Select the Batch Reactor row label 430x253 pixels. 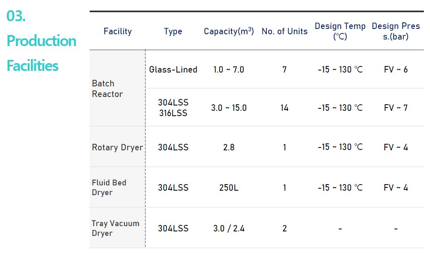107,88
